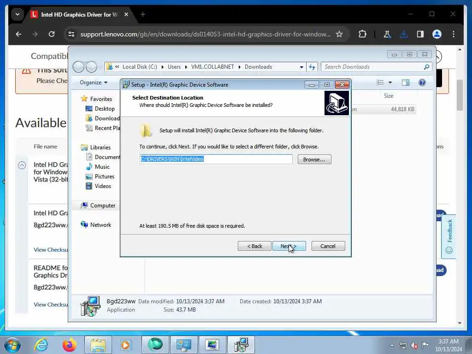
Task: Open the Chrome profile avatar
Action: 437,34
